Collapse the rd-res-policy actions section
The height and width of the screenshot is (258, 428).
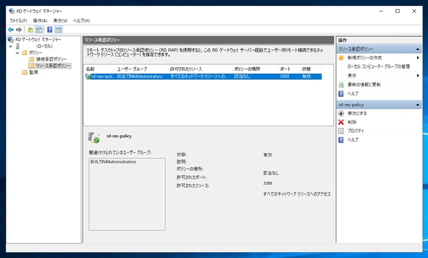coord(418,105)
